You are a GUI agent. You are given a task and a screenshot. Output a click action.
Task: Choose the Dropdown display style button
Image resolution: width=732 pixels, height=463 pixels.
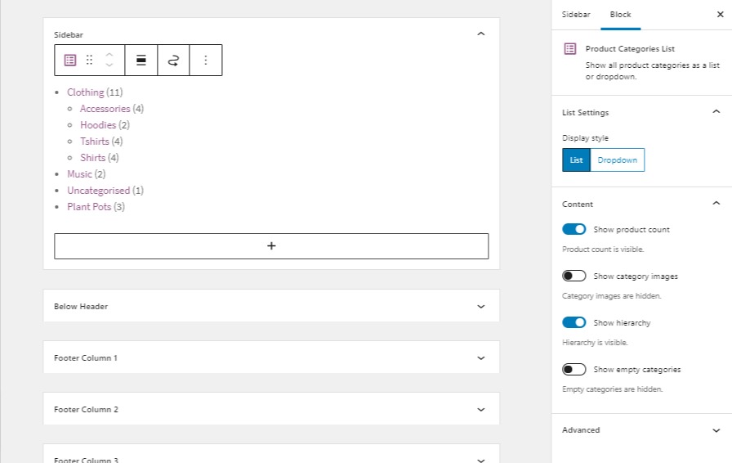(x=617, y=160)
